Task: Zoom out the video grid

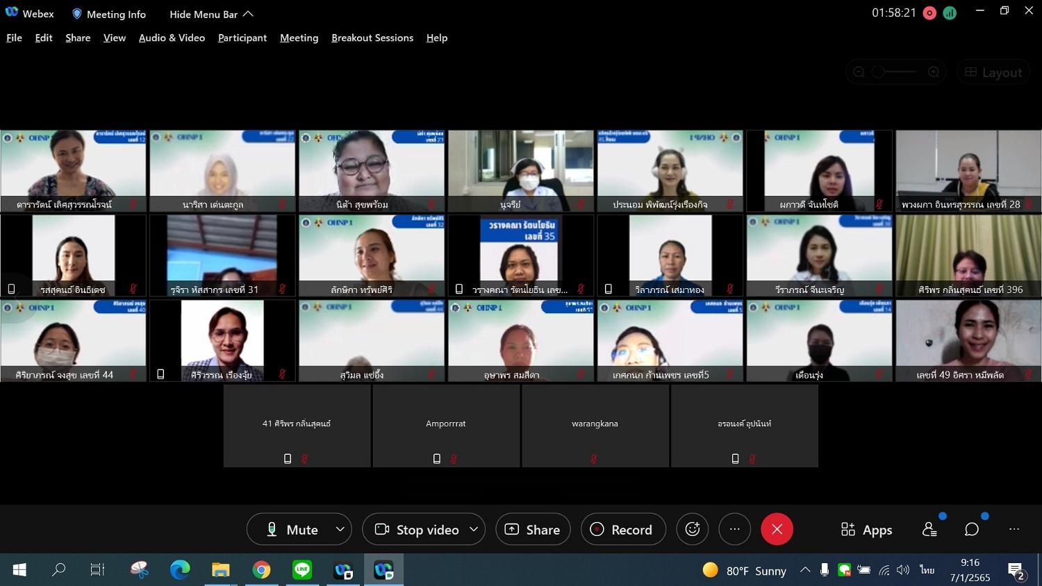Action: pyautogui.click(x=859, y=72)
